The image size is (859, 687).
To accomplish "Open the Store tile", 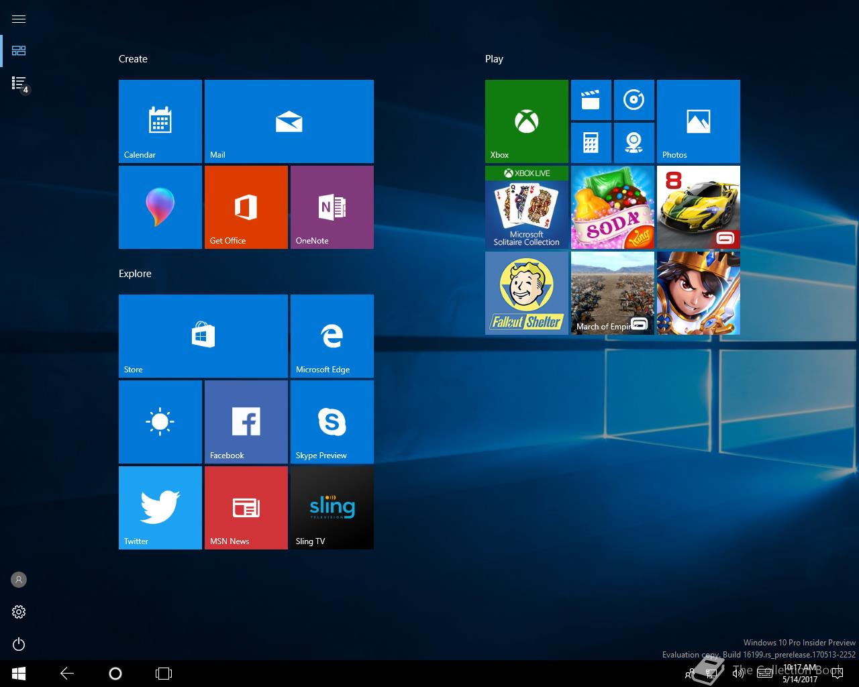I will (203, 336).
